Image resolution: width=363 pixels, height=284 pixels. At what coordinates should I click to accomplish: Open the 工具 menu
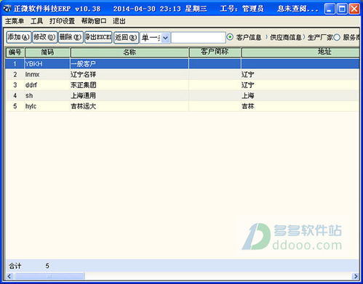[37, 21]
